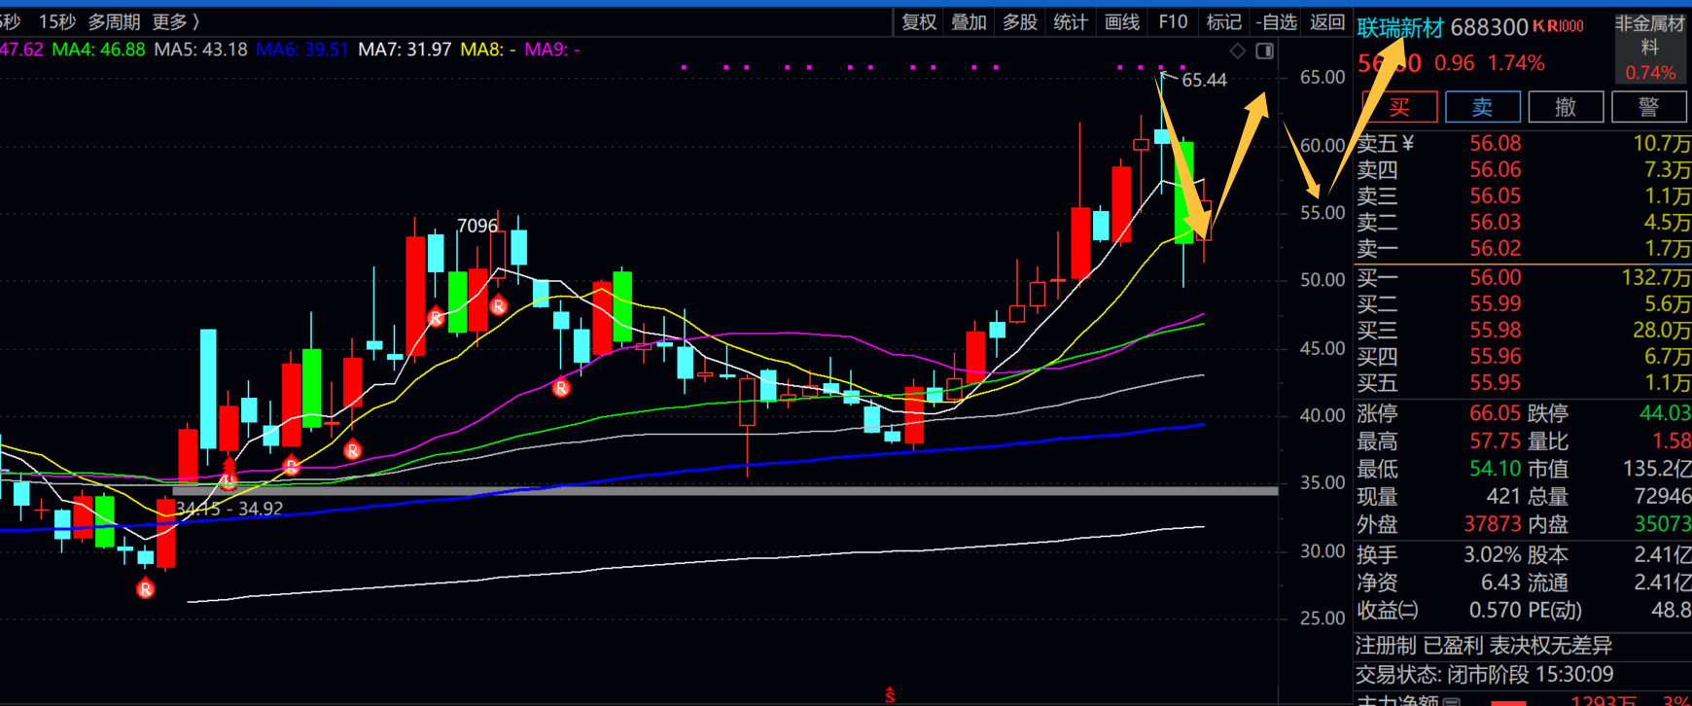1692x706 pixels.
Task: Click the KR1000 tag icon beside stock code
Action: tap(1558, 26)
